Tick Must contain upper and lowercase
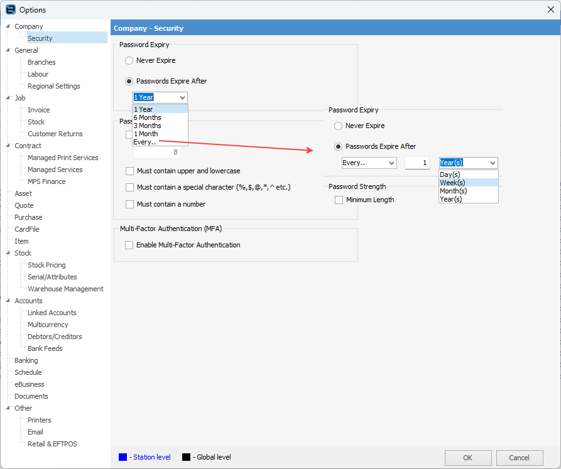This screenshot has width=561, height=469. coord(130,171)
